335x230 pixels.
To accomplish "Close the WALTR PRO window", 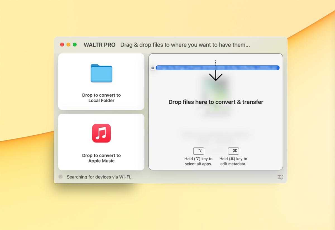I will [62, 45].
